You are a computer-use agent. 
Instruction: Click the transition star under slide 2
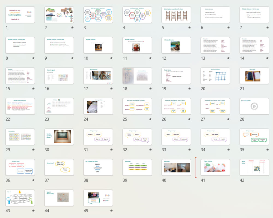click(72, 28)
